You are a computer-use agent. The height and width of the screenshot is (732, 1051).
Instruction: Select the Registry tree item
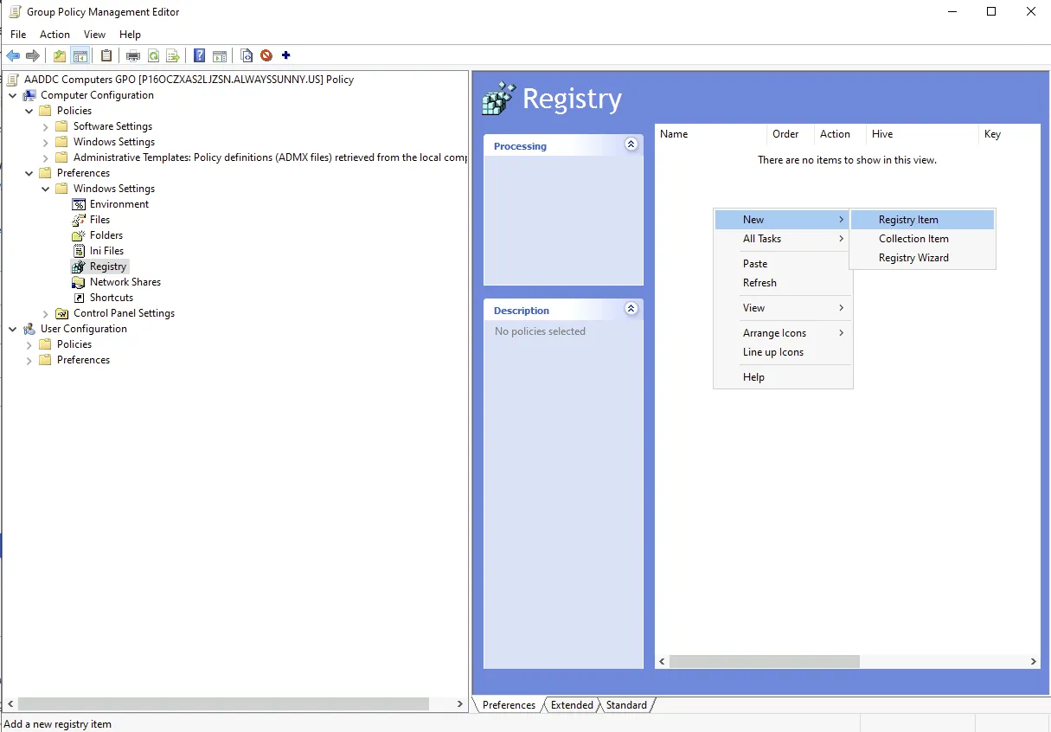pyautogui.click(x=108, y=266)
